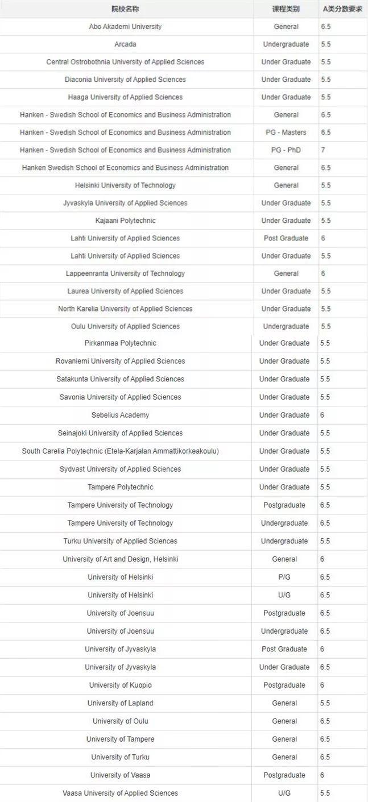The height and width of the screenshot is (802, 368).
Task: Select North Karelia University of Applied Sciences
Action: tap(125, 309)
